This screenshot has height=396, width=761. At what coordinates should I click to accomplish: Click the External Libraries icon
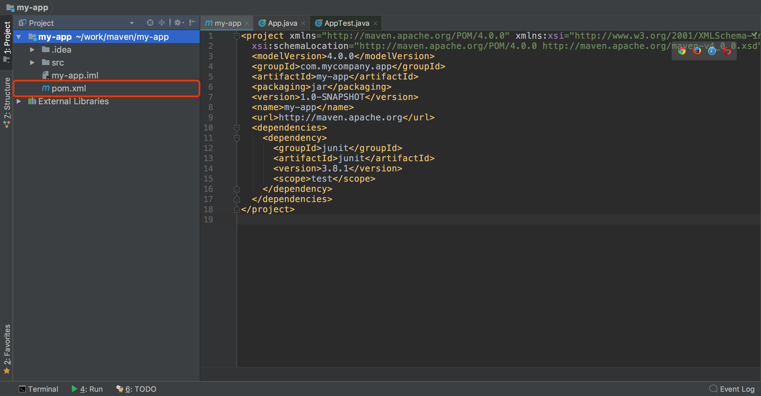click(x=32, y=101)
